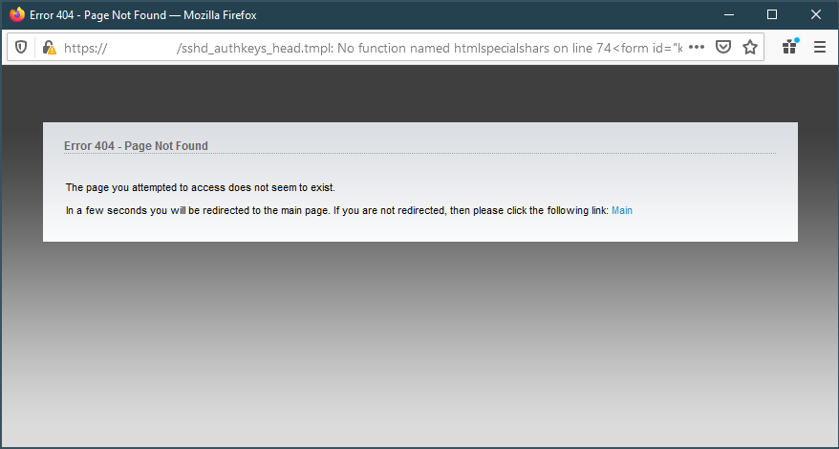Screen dimensions: 839x449
Task: Minimize the Firefox window
Action: pyautogui.click(x=728, y=15)
